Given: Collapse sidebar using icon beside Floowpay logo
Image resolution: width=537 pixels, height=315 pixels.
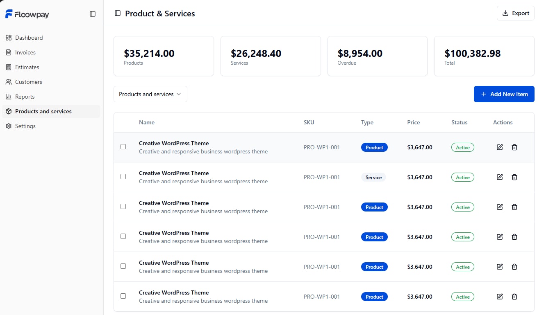Looking at the screenshot, I should tap(93, 14).
